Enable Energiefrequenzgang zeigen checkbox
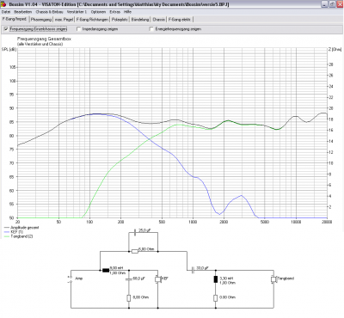The height and width of the screenshot is (318, 344). click(x=151, y=29)
